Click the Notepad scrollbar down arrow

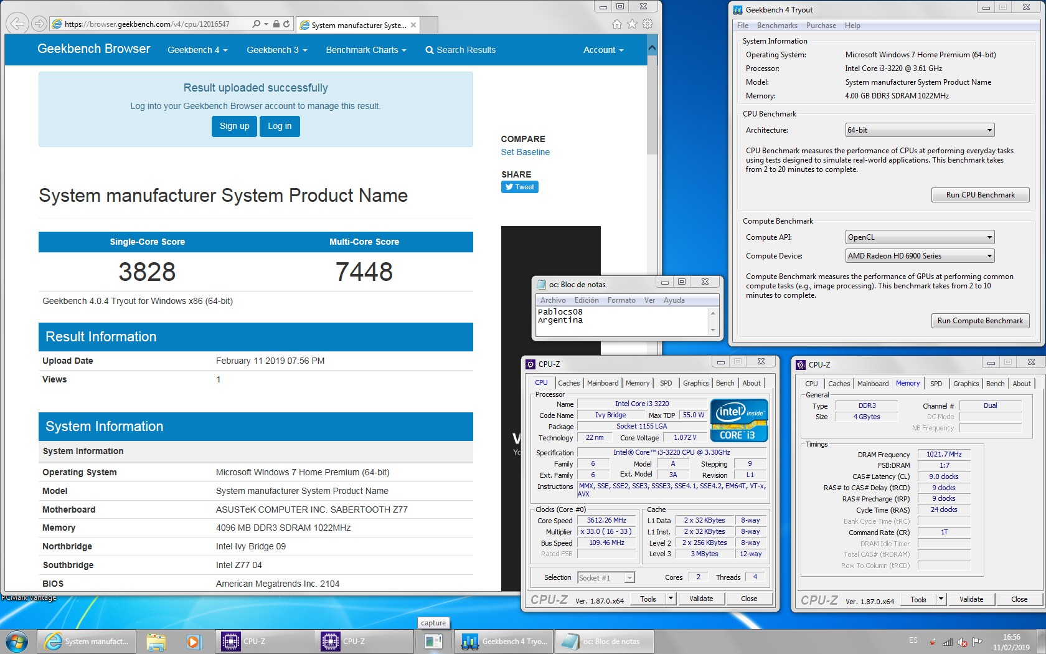tap(713, 330)
